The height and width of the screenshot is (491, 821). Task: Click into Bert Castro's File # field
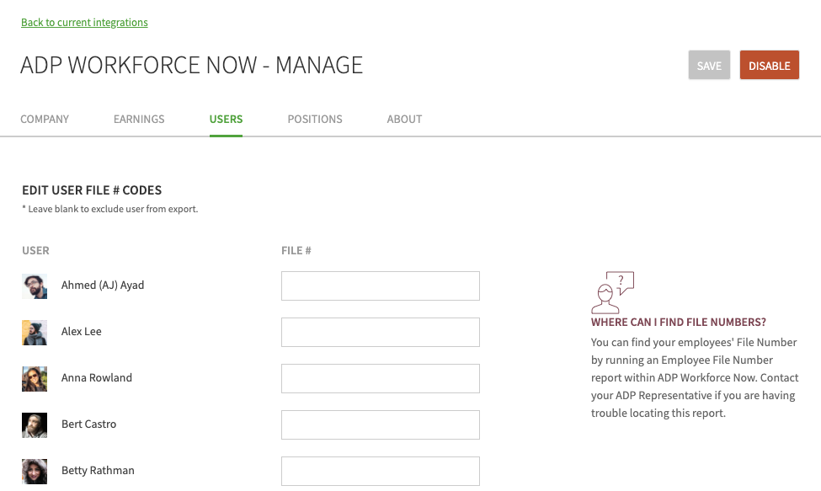point(380,425)
